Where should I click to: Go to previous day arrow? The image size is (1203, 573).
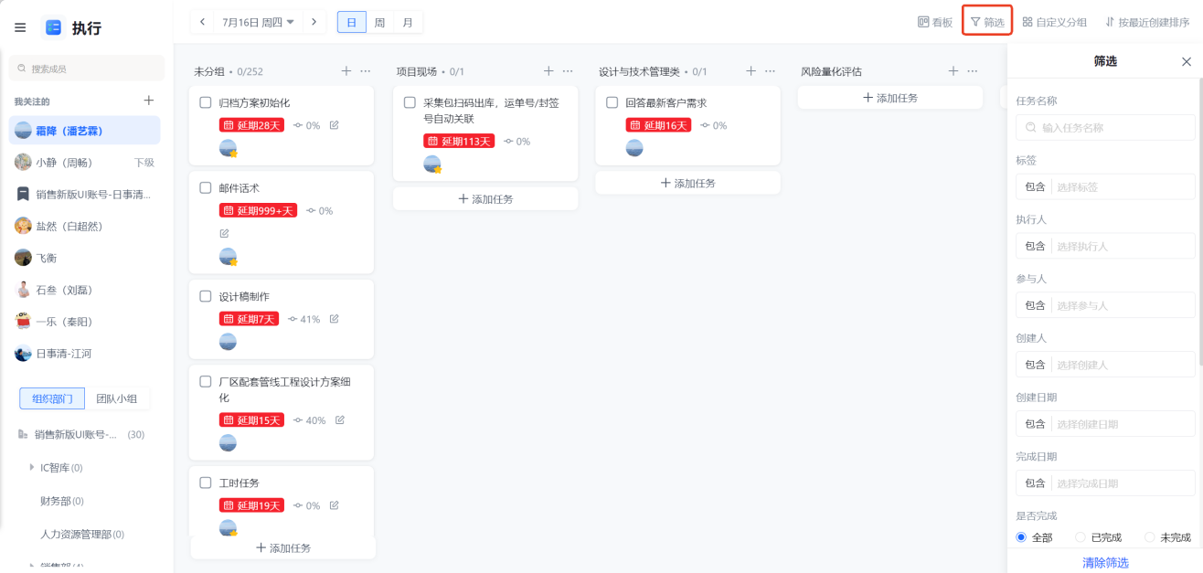tap(202, 21)
